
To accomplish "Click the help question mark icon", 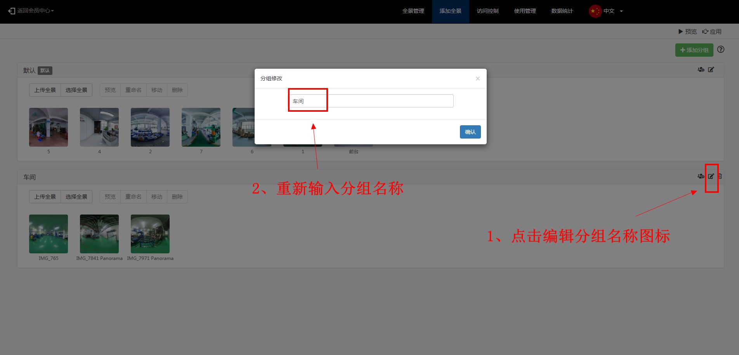I will pyautogui.click(x=721, y=50).
